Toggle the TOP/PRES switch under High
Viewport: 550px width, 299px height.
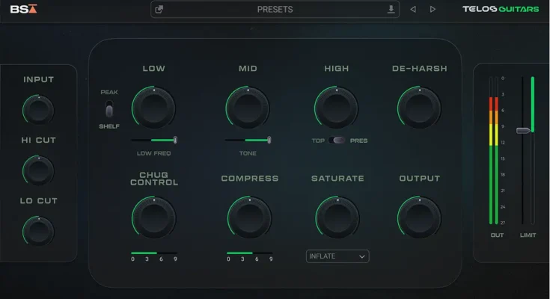(337, 141)
